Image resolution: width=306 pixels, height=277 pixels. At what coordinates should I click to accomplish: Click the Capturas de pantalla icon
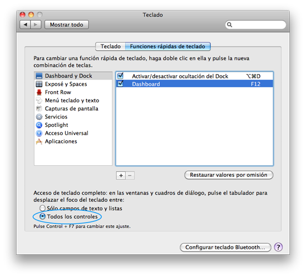[39, 108]
